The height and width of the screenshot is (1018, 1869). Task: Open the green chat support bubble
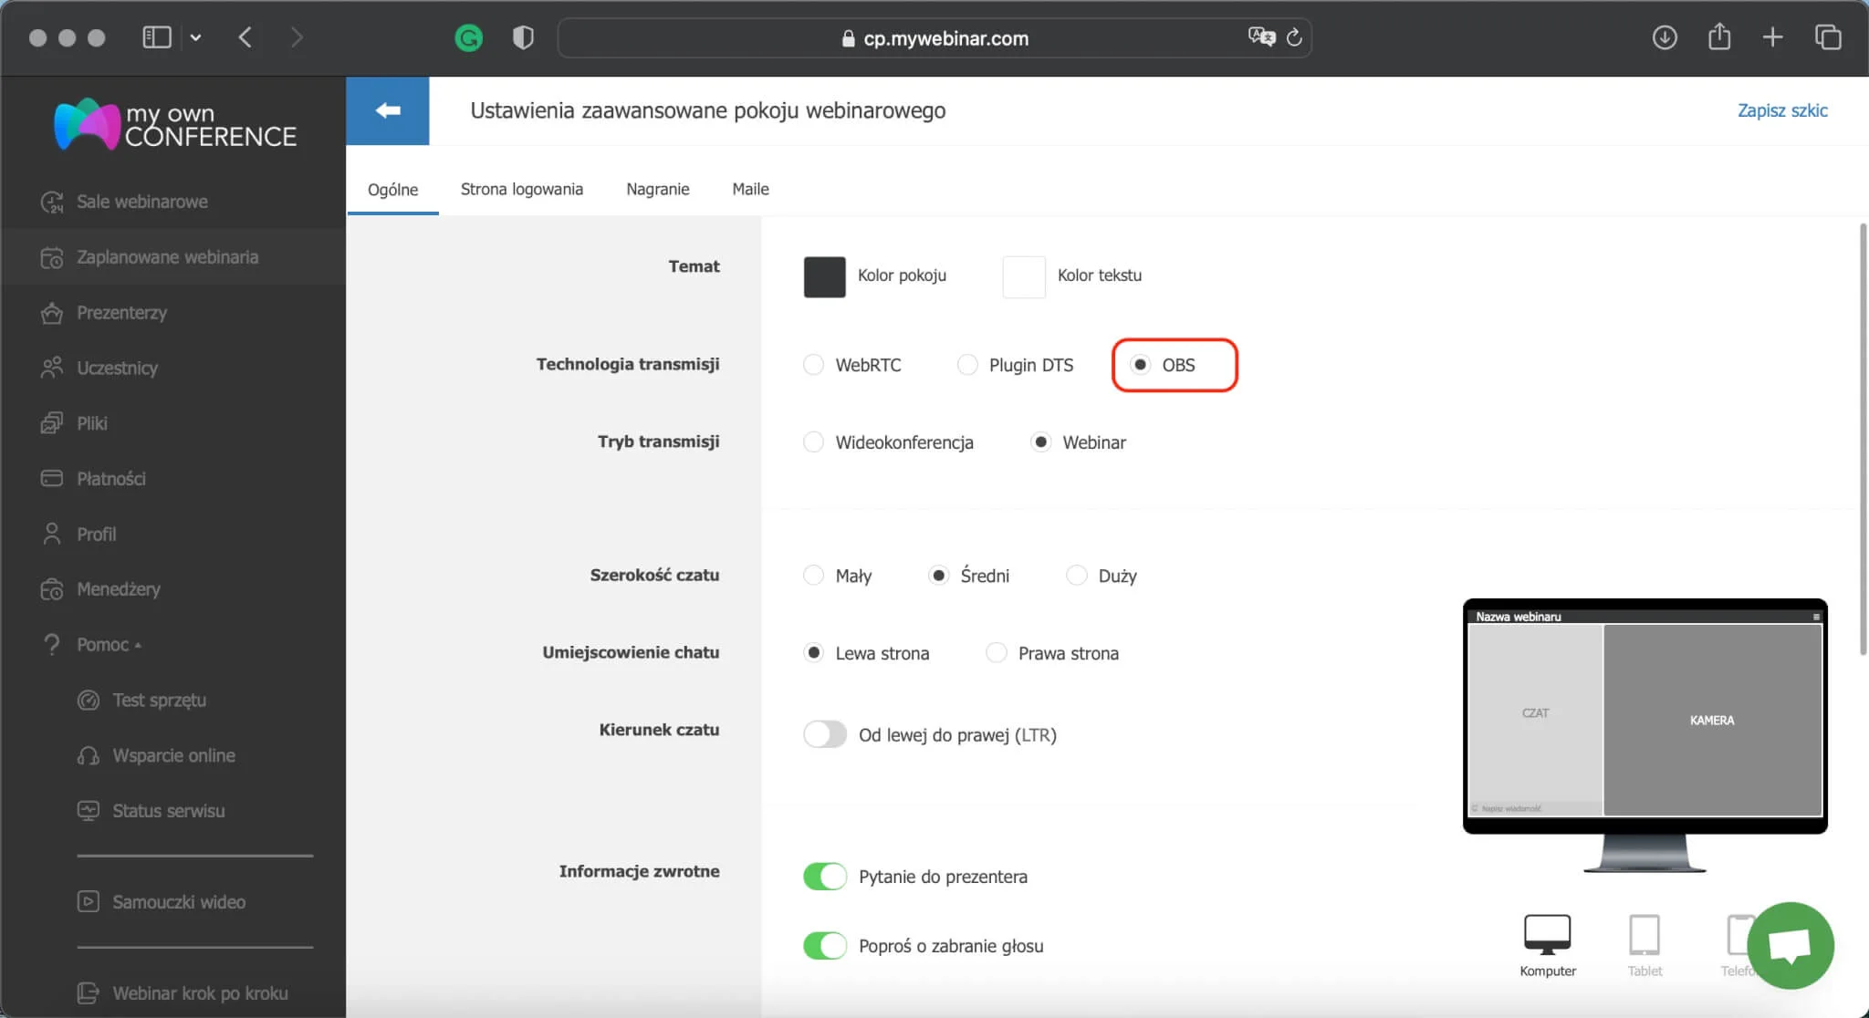pyautogui.click(x=1790, y=945)
